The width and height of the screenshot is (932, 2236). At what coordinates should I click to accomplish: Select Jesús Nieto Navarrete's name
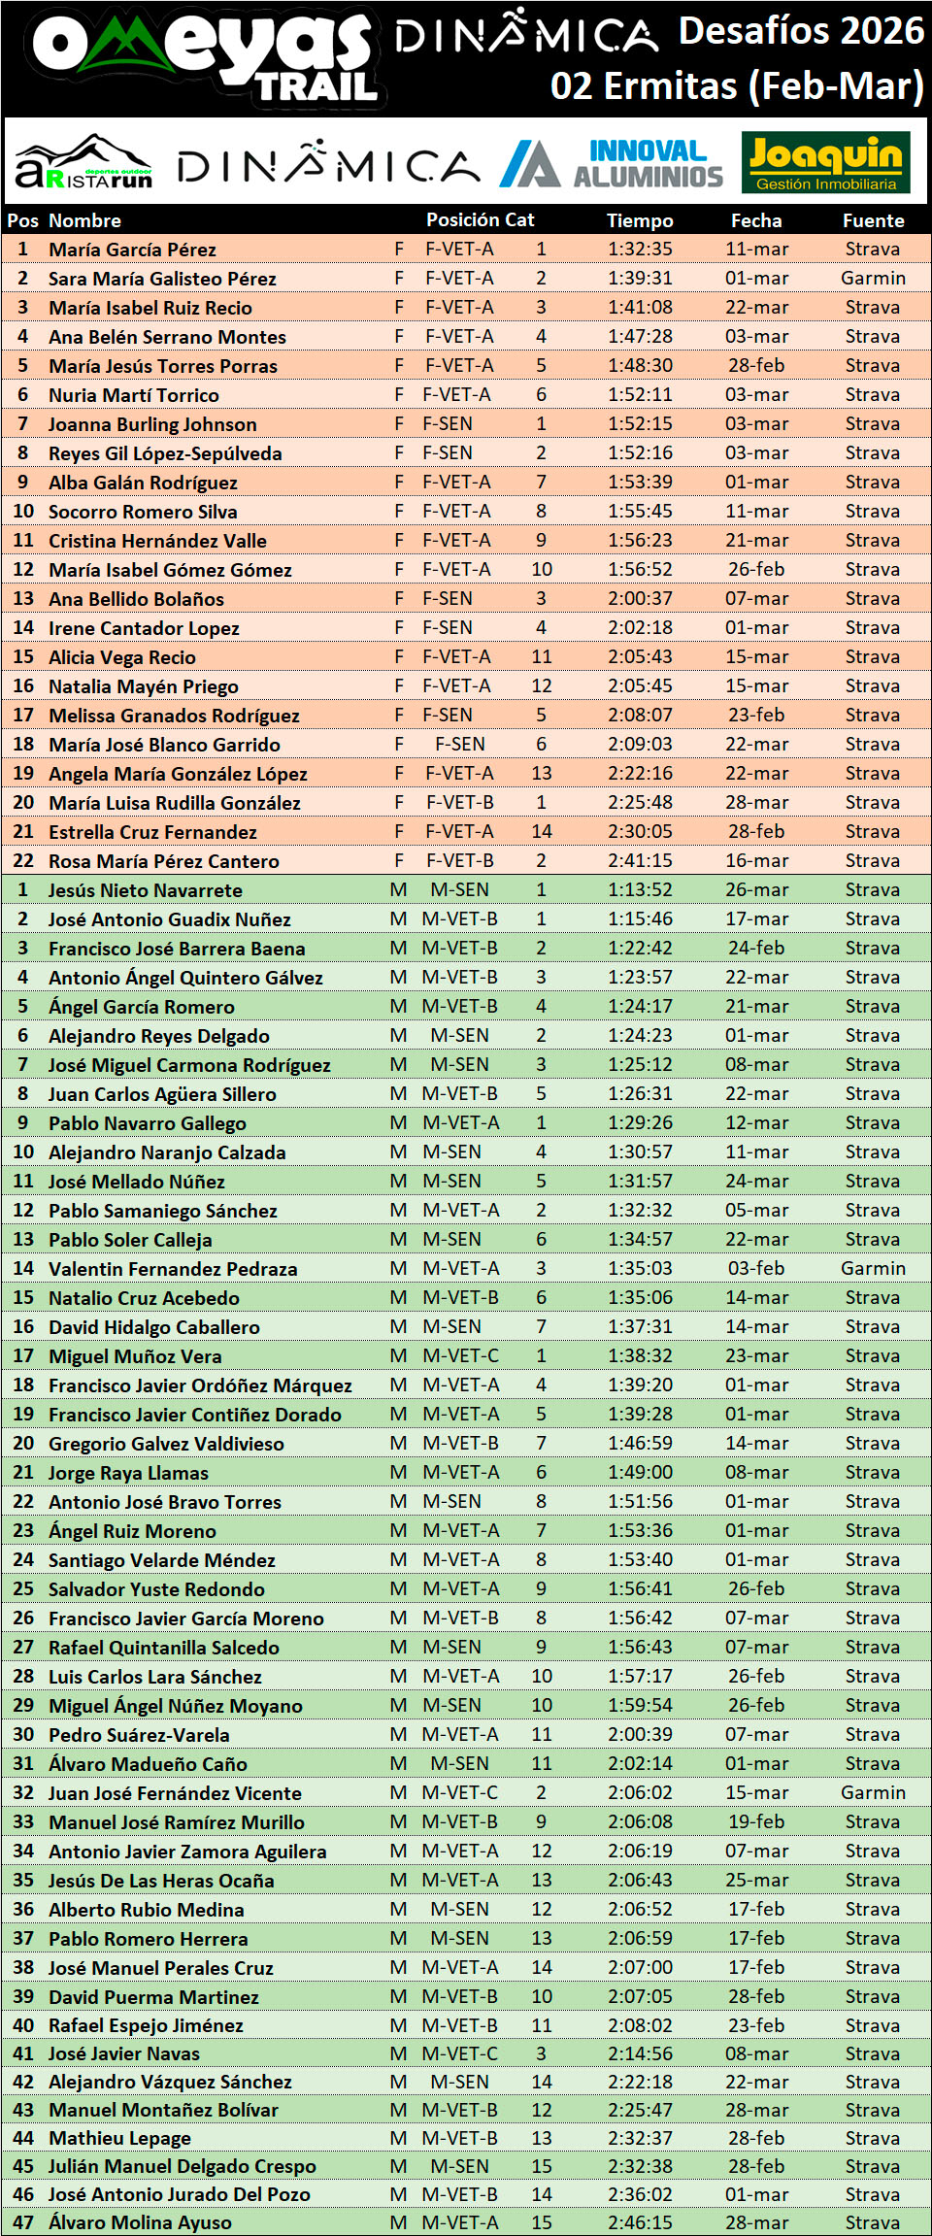146,890
